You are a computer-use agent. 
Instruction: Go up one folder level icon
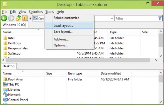point(18,18)
